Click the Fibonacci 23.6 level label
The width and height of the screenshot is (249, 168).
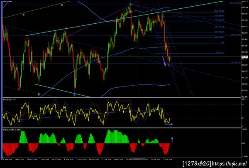point(222,43)
